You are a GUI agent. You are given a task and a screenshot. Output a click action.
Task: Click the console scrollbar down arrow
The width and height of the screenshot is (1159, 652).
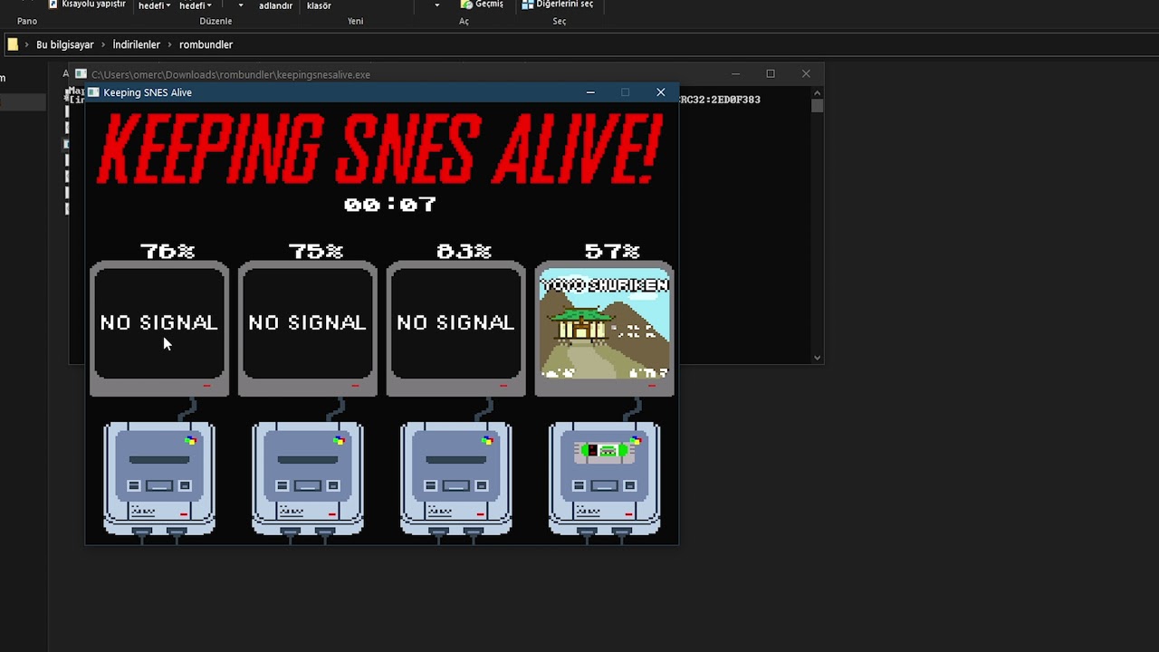coord(817,358)
